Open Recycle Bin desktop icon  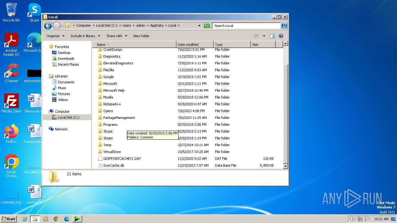pyautogui.click(x=11, y=12)
